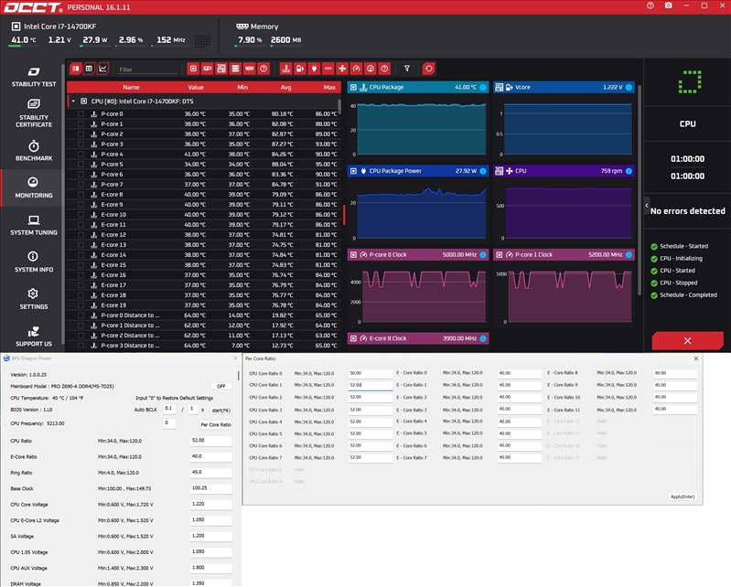Tick the E-core 8 row checkbox
Image resolution: width=731 pixels, height=587 pixels.
pos(81,194)
